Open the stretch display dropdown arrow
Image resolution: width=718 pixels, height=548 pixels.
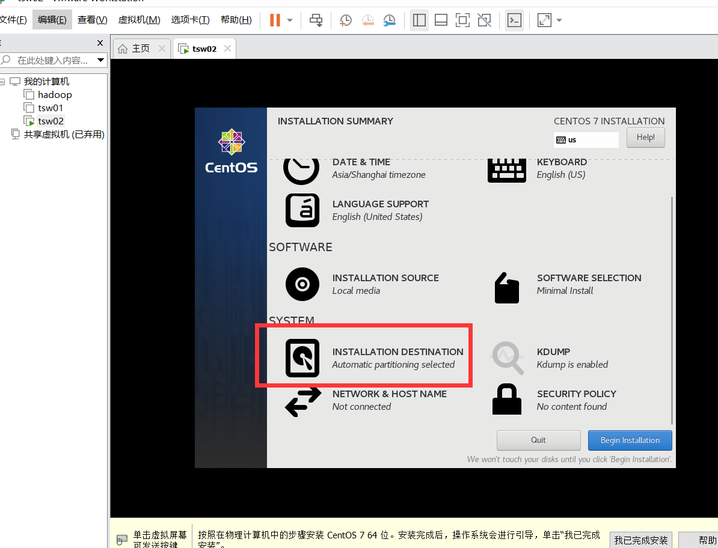(559, 20)
